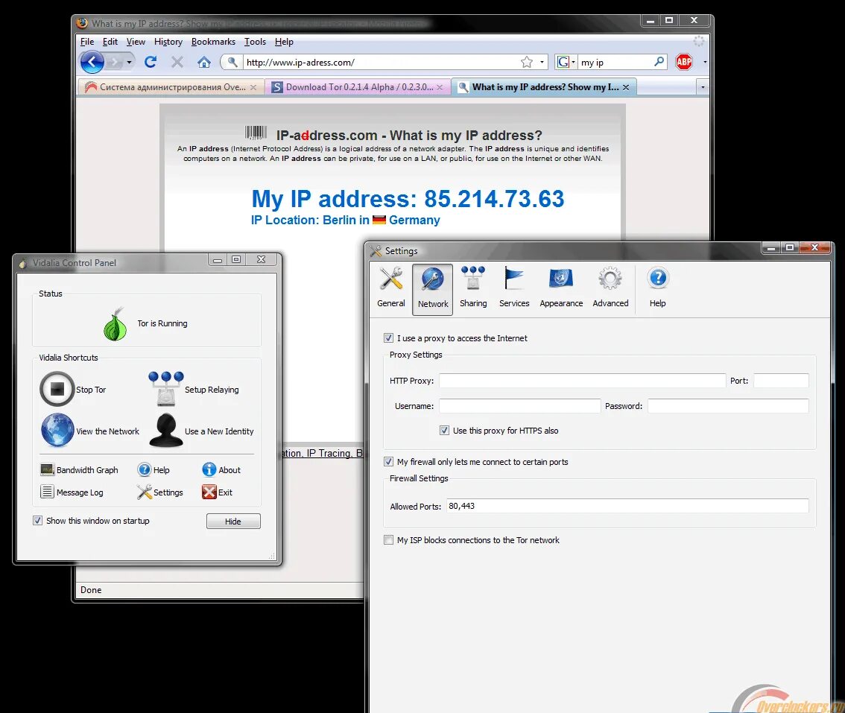
Task: Click Use a New Identity
Action: [201, 431]
